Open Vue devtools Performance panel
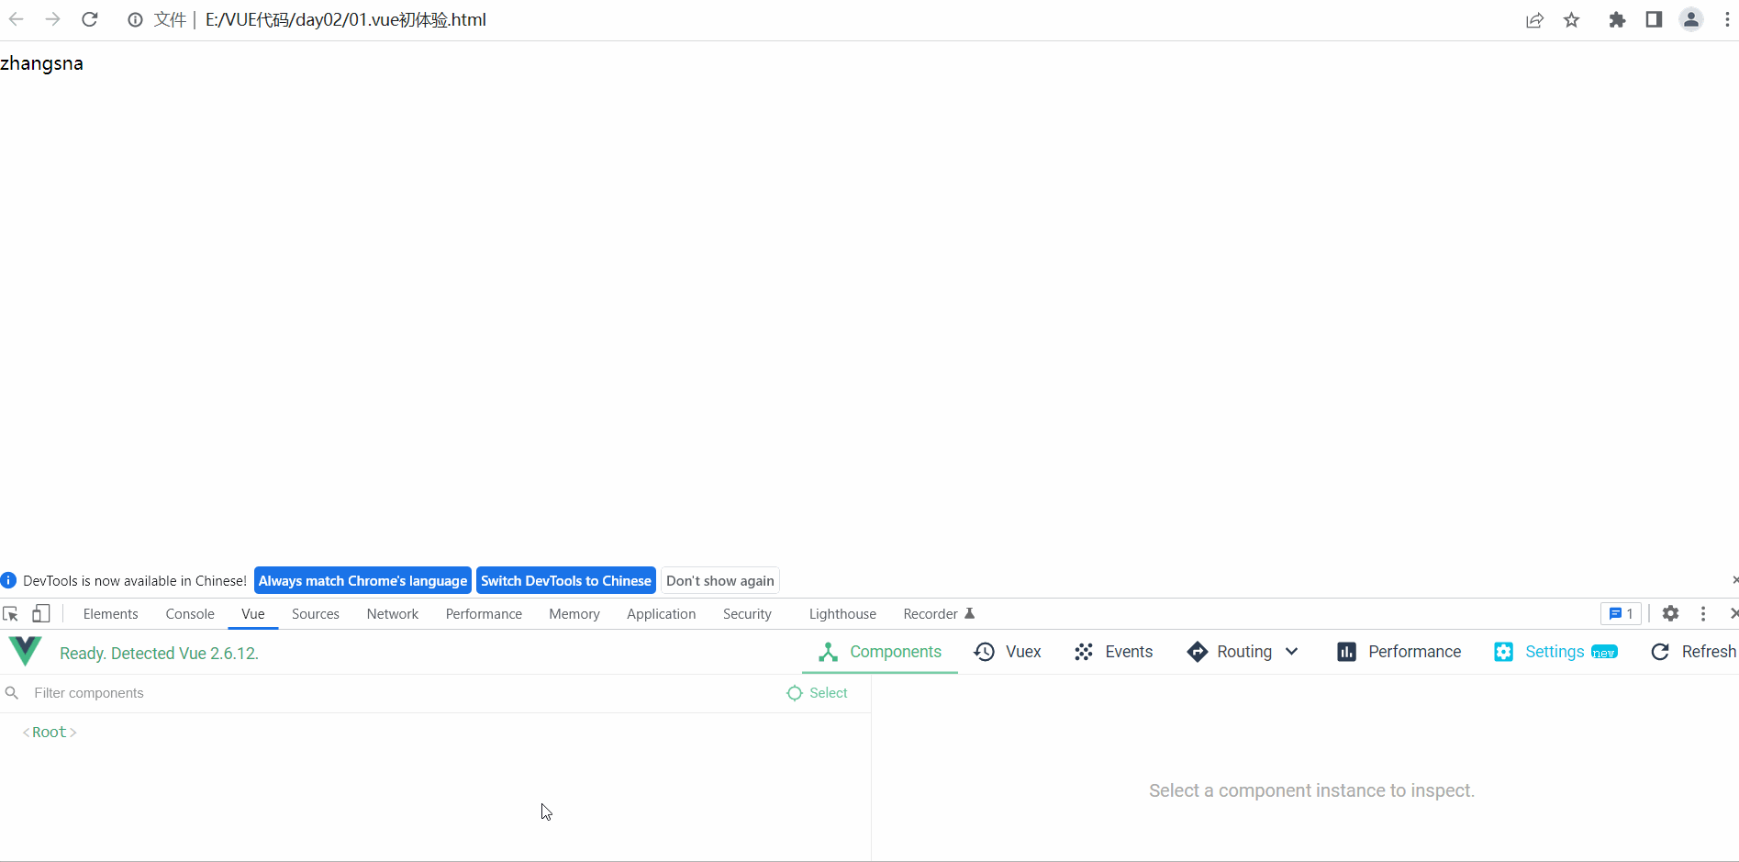 click(1399, 652)
